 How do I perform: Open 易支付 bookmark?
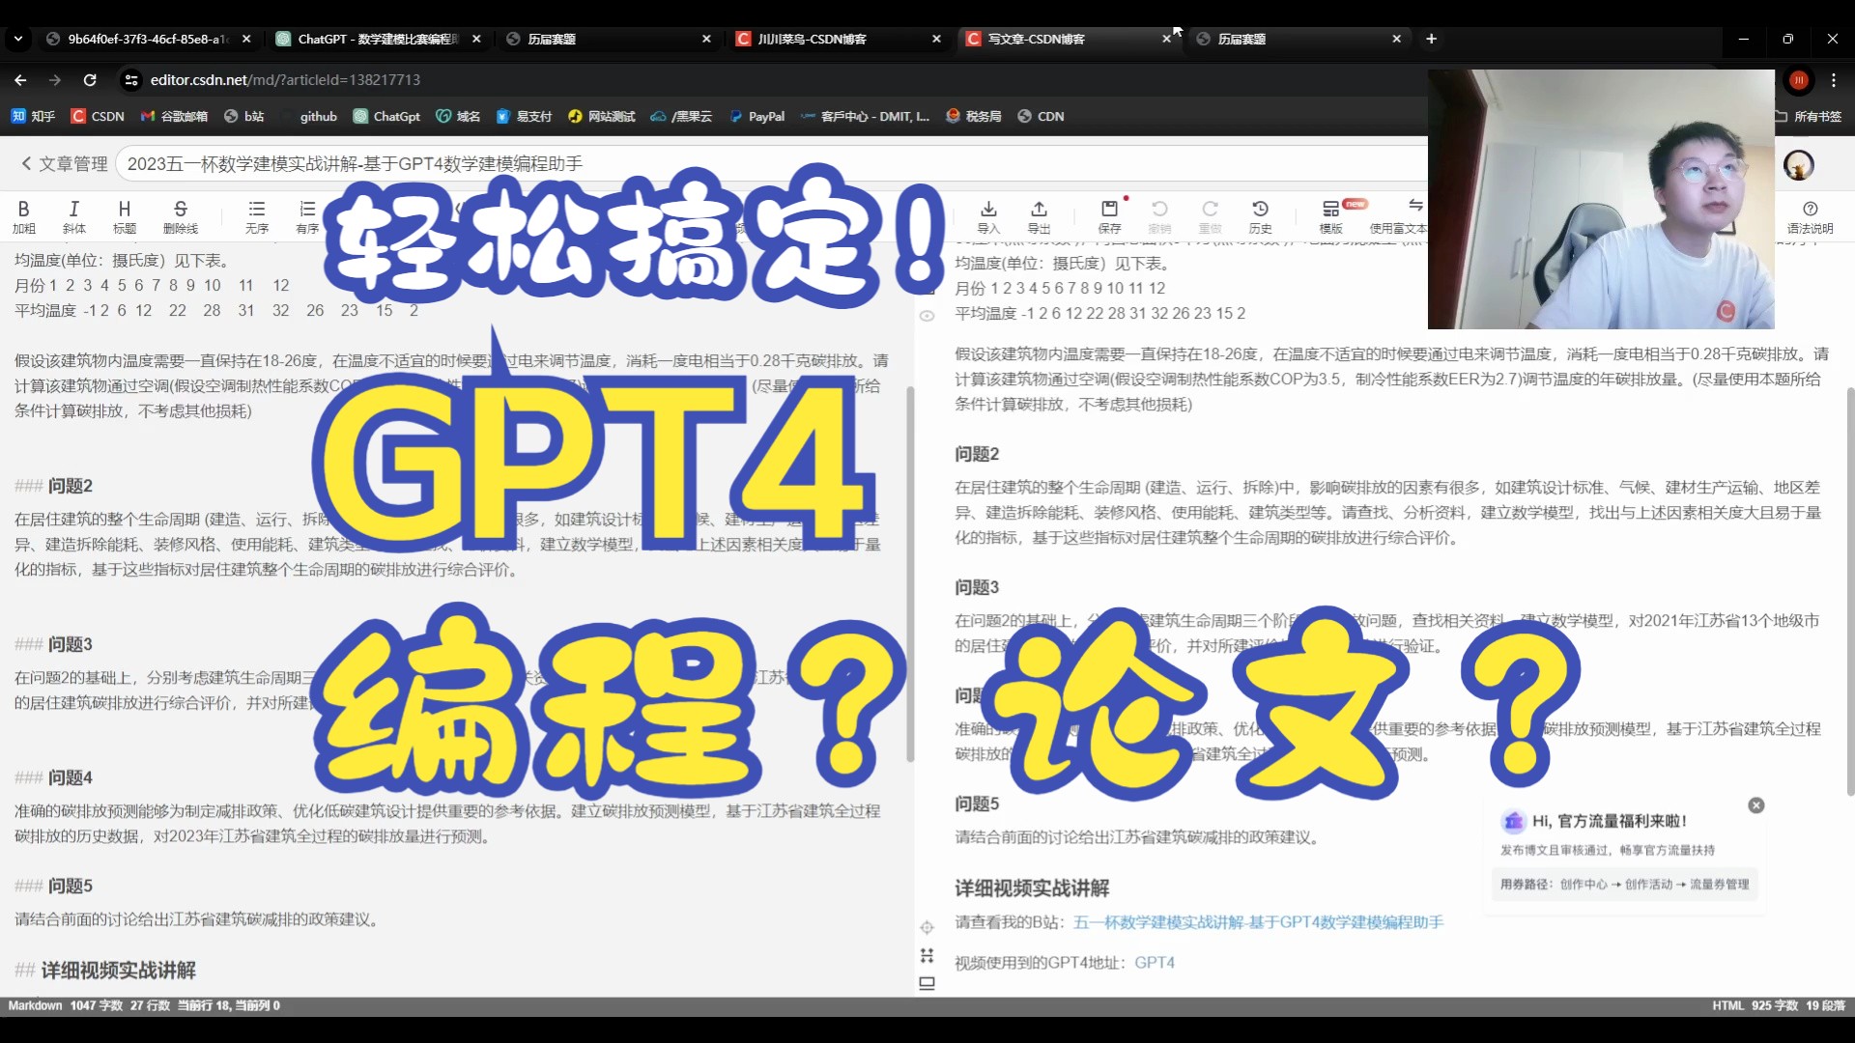click(x=524, y=116)
